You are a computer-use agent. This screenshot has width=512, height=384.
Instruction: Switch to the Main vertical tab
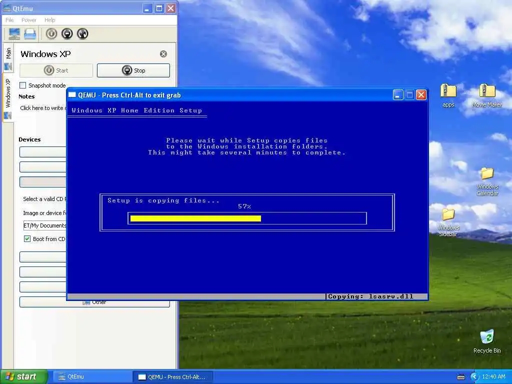[x=8, y=59]
